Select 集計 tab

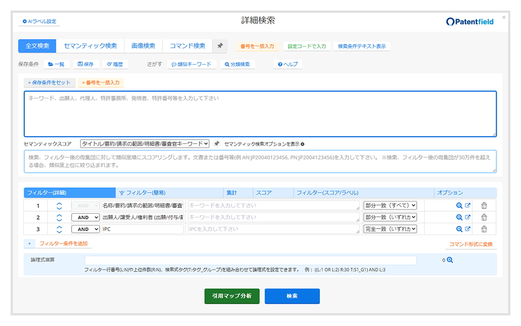[x=238, y=193]
